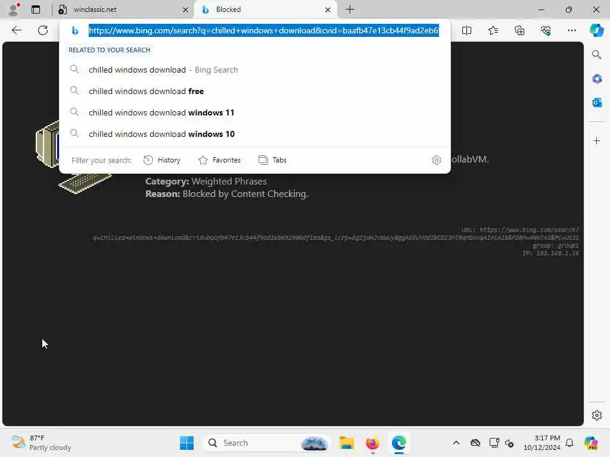Open File Explorer from taskbar
610x457 pixels.
click(x=346, y=443)
